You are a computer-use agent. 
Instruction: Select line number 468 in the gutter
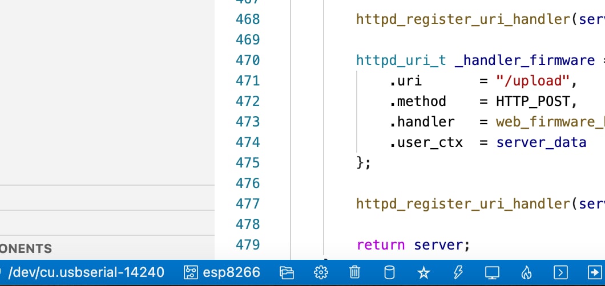click(248, 19)
